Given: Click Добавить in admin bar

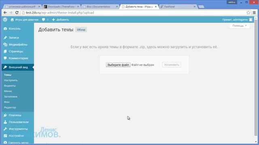Looking at the screenshot, I should [x=63, y=20].
